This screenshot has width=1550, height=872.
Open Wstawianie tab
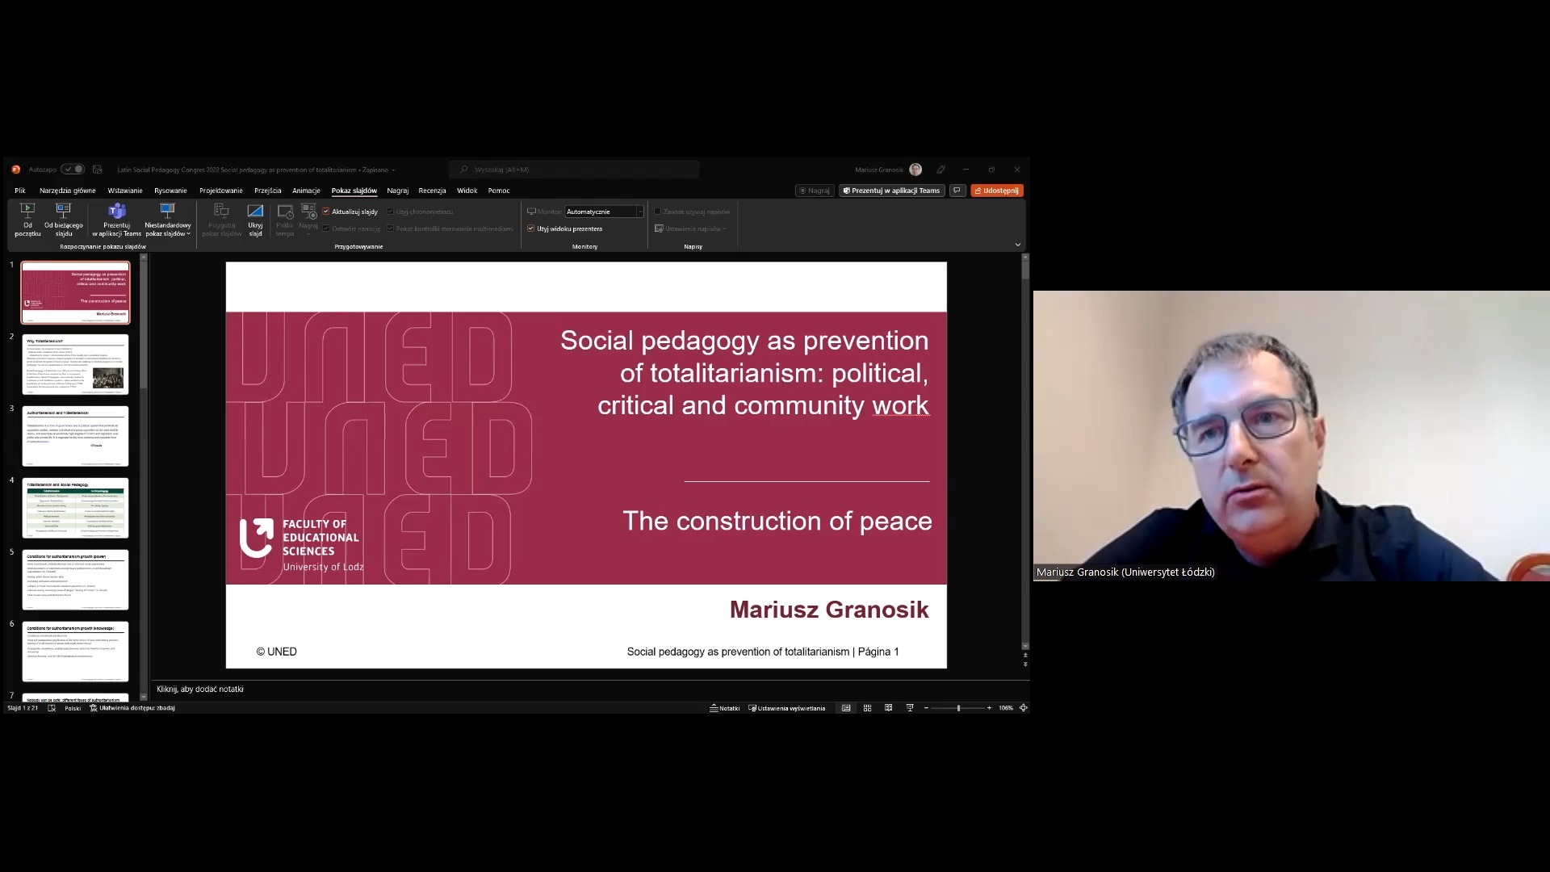click(125, 191)
